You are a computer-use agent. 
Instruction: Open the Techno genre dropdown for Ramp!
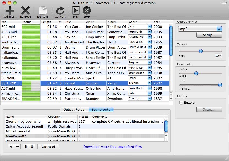(149, 83)
